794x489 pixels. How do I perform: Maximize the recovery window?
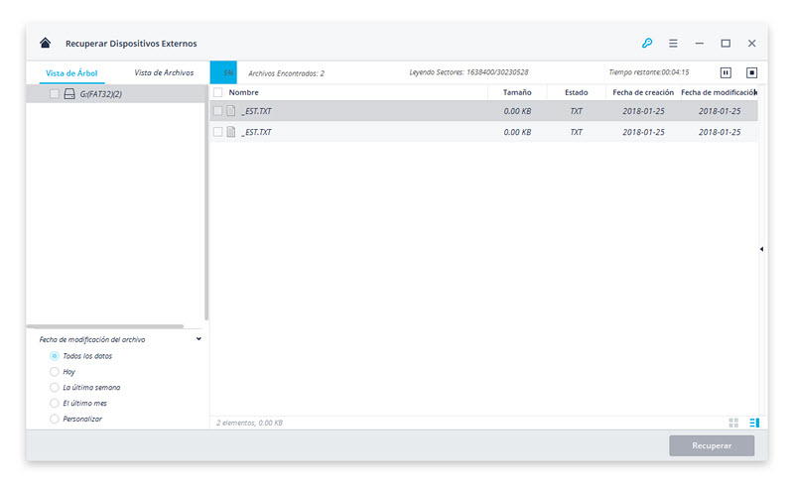726,44
